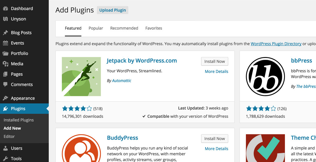Click the Compatible with your version text
316x162 pixels.
pyautogui.click(x=185, y=117)
